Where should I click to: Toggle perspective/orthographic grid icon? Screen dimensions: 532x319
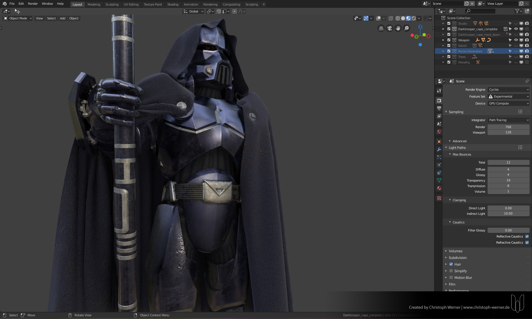coord(381,28)
